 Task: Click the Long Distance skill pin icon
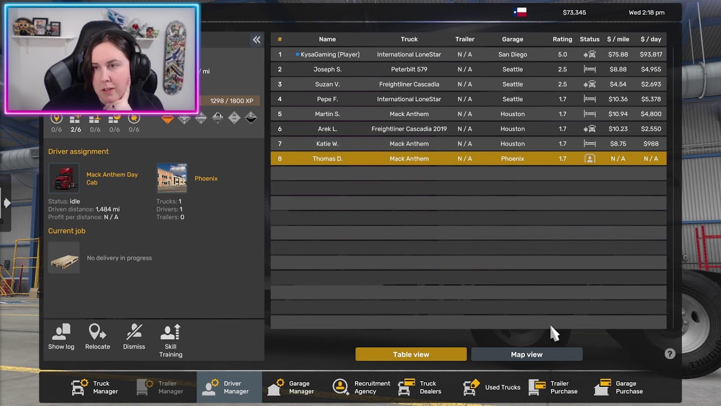pos(56,118)
